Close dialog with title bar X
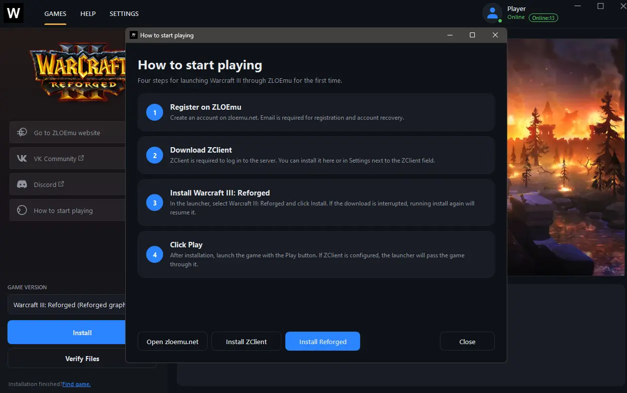The image size is (627, 393). pos(495,35)
